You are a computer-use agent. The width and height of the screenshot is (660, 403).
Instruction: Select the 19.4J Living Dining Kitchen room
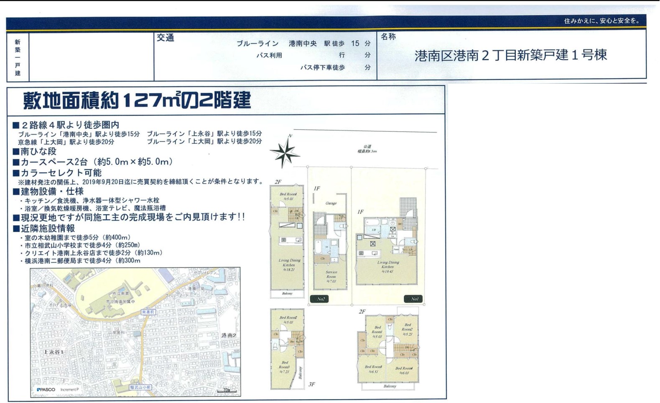(x=387, y=267)
